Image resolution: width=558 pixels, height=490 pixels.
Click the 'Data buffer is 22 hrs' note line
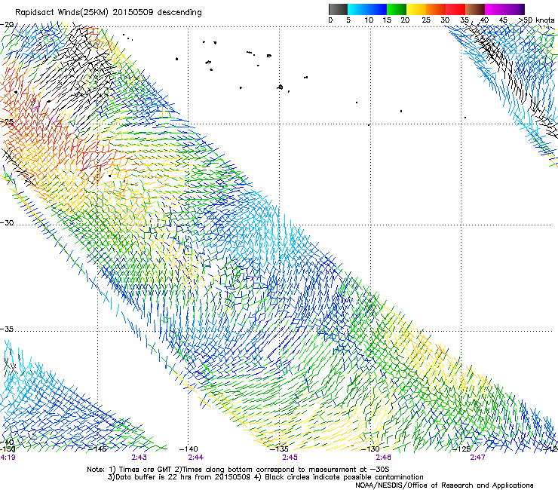(x=265, y=477)
